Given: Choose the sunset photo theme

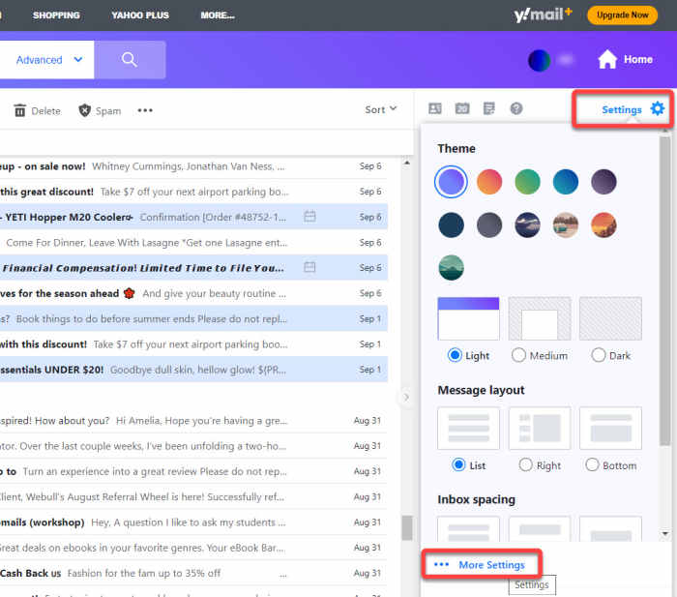Looking at the screenshot, I should [x=603, y=225].
